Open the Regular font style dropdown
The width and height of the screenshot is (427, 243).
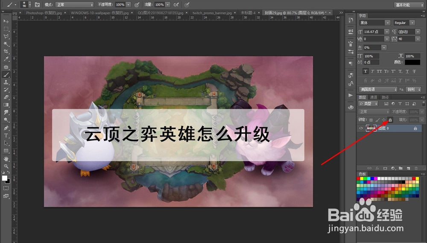click(x=412, y=23)
